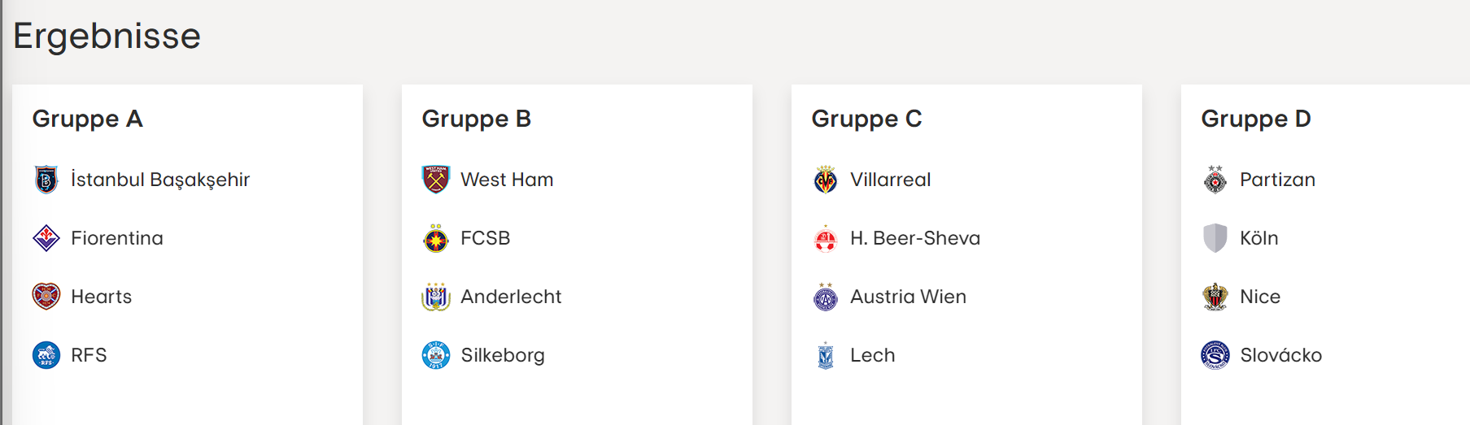Select the Lech club logo
Screen dimensions: 1470x425
826,355
